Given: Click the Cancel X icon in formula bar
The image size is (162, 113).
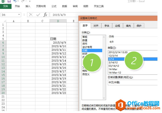Looking at the screenshot, I should pyautogui.click(x=31, y=15).
